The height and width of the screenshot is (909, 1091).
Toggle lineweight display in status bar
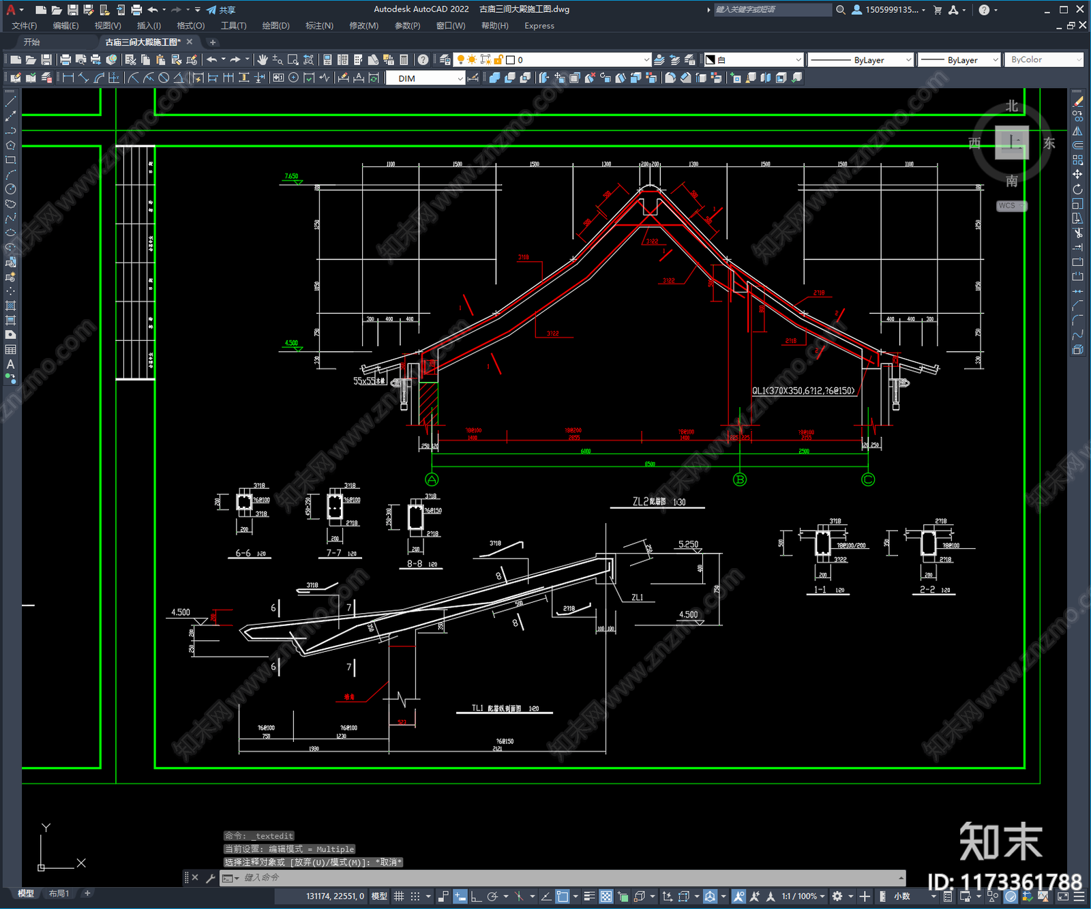(x=590, y=896)
